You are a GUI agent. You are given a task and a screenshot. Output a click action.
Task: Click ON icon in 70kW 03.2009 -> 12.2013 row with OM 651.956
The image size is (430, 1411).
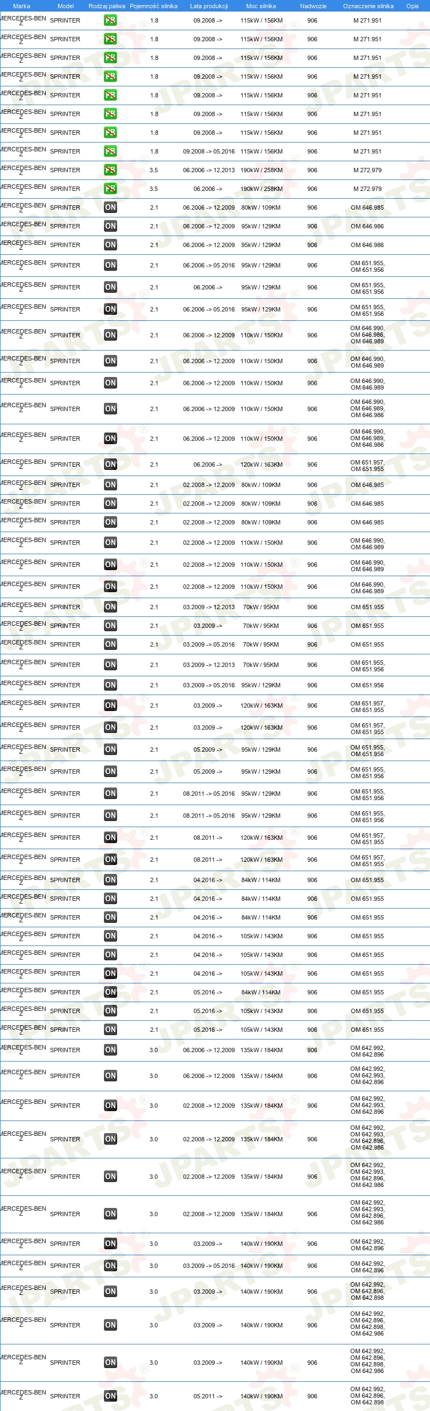click(x=110, y=665)
